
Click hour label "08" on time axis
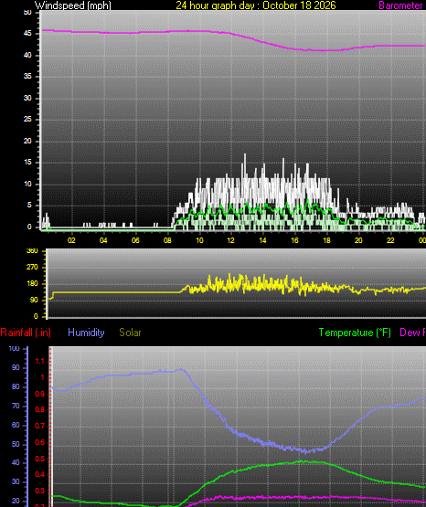[x=167, y=240]
